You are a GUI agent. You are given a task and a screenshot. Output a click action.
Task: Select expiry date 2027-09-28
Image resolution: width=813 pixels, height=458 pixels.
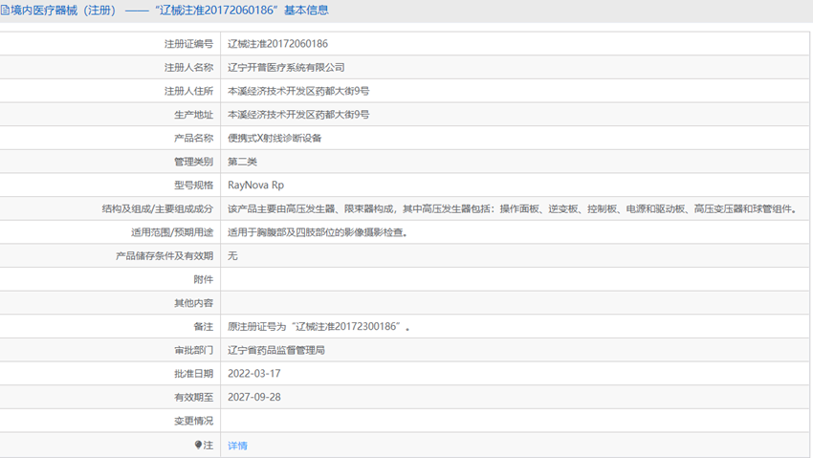254,398
